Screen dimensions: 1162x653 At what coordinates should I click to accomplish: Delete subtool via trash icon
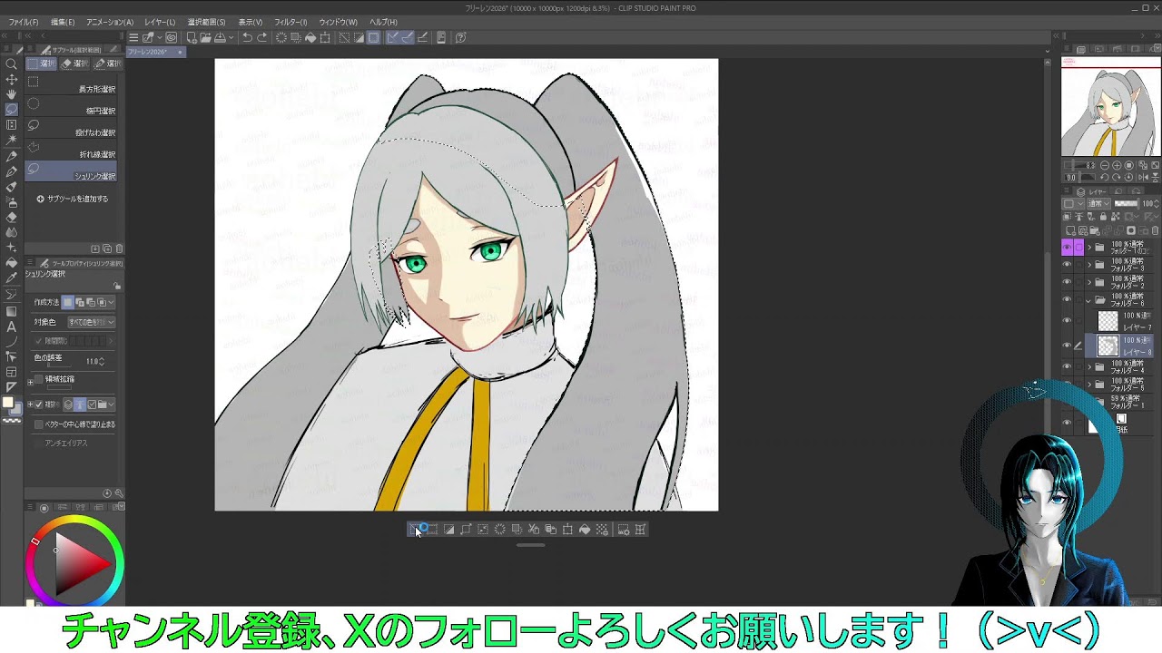pos(119,249)
